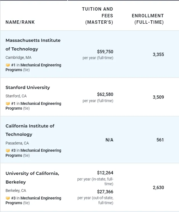Screen dimensions: 179x212
Task: Click Berkeley's $12,264 in-state tuition value
Action: 105,173
